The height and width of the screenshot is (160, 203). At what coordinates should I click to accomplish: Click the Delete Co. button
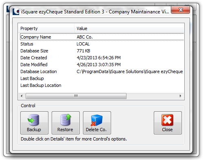click(97, 123)
